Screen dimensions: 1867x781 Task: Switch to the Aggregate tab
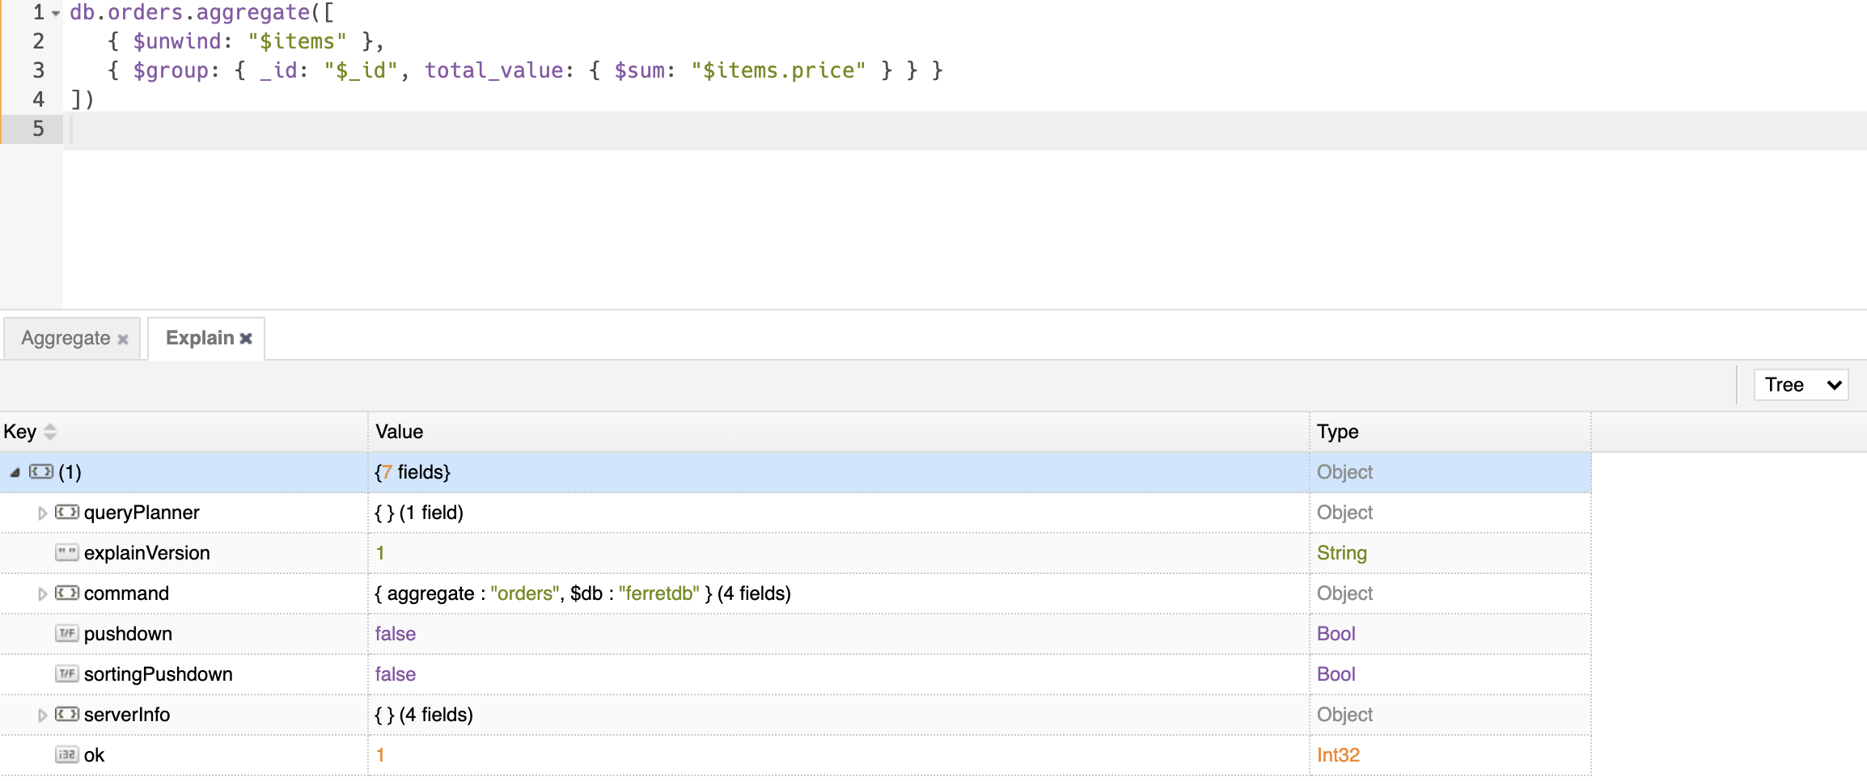pyautogui.click(x=66, y=338)
